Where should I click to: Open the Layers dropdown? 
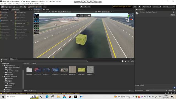pyautogui.click(x=157, y=7)
